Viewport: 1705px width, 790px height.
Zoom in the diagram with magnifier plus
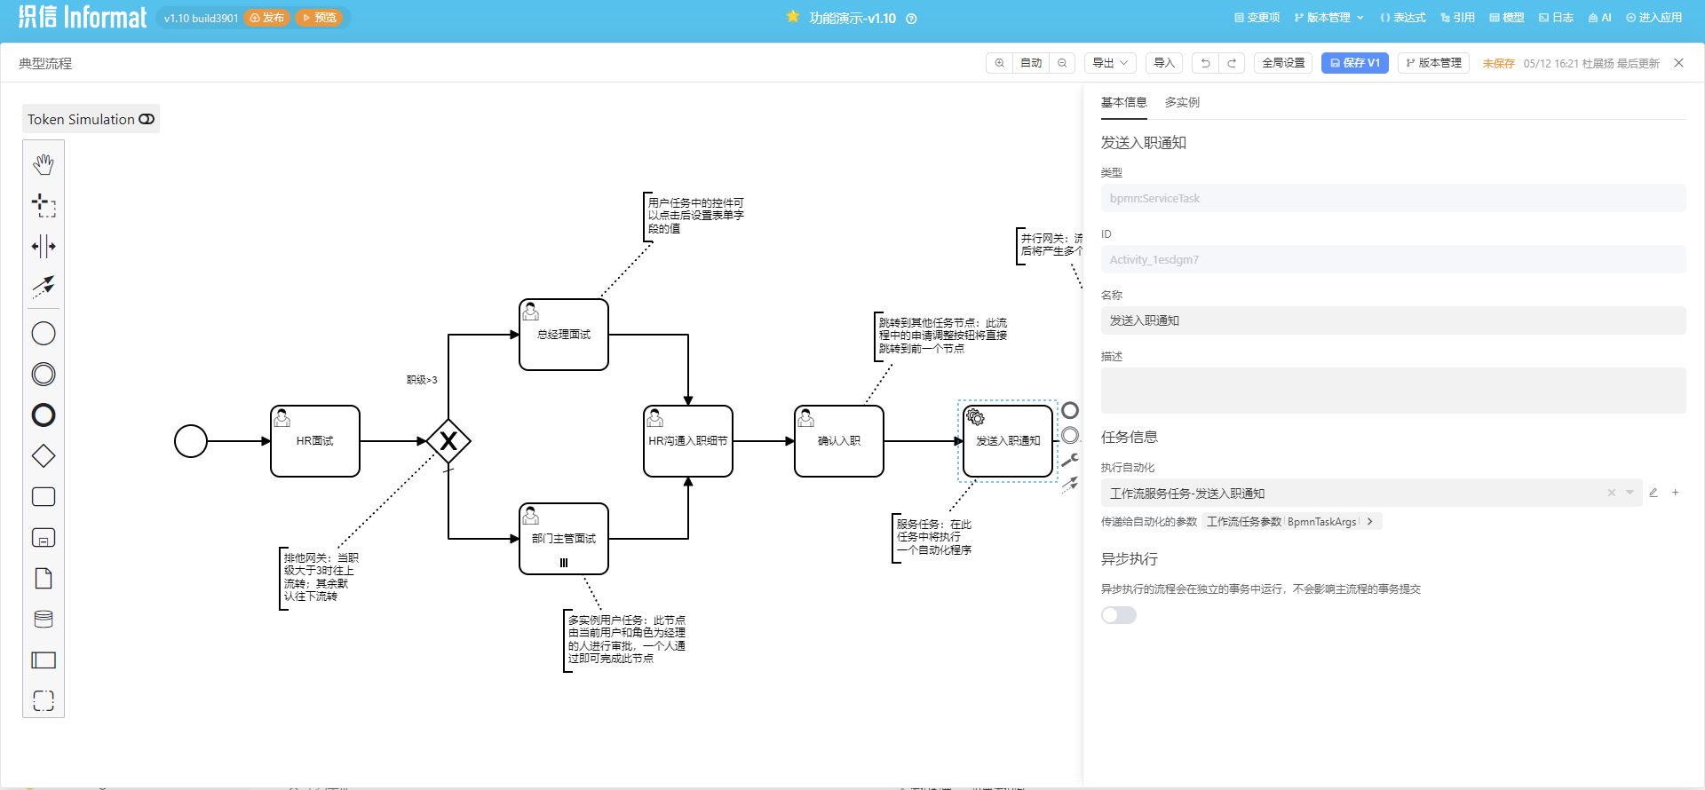click(1000, 63)
